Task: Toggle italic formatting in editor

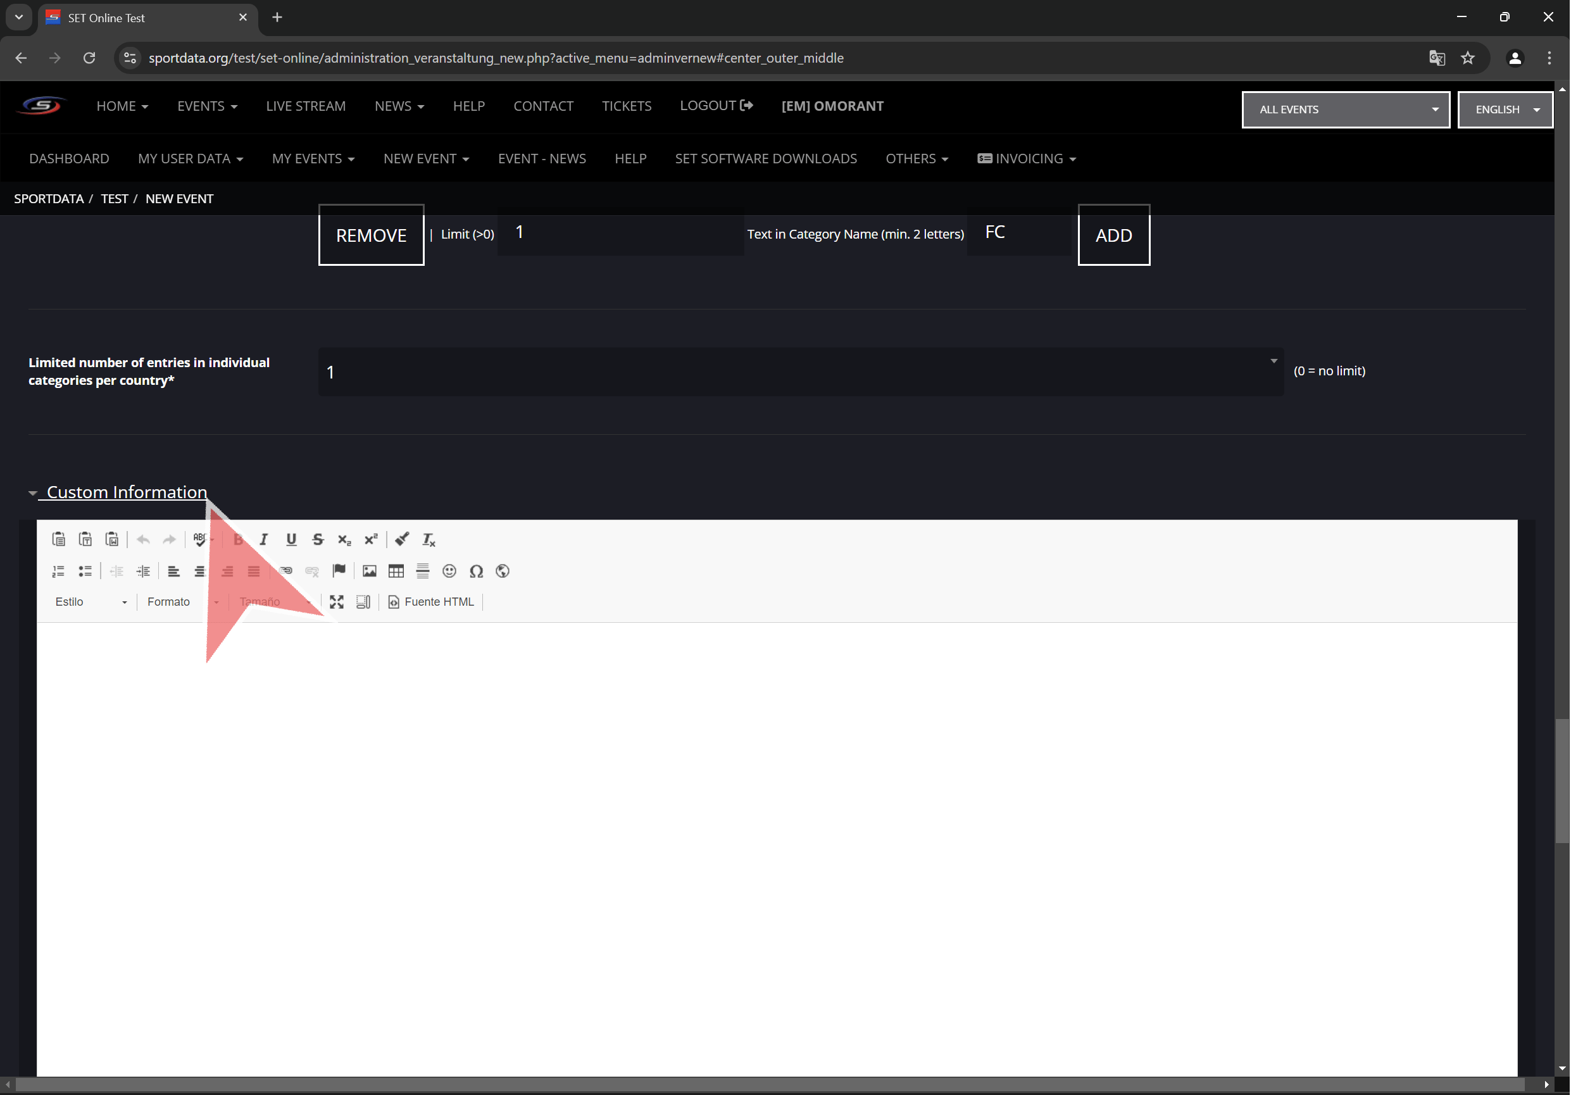Action: pos(263,539)
